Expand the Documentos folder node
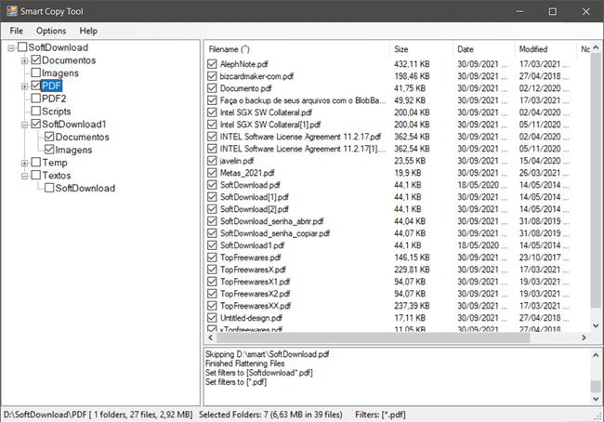The width and height of the screenshot is (604, 422). 24,60
